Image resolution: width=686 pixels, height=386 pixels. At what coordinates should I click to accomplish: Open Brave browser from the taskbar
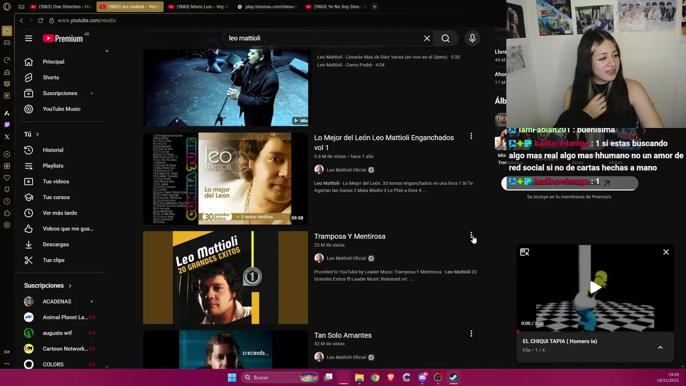(391, 377)
